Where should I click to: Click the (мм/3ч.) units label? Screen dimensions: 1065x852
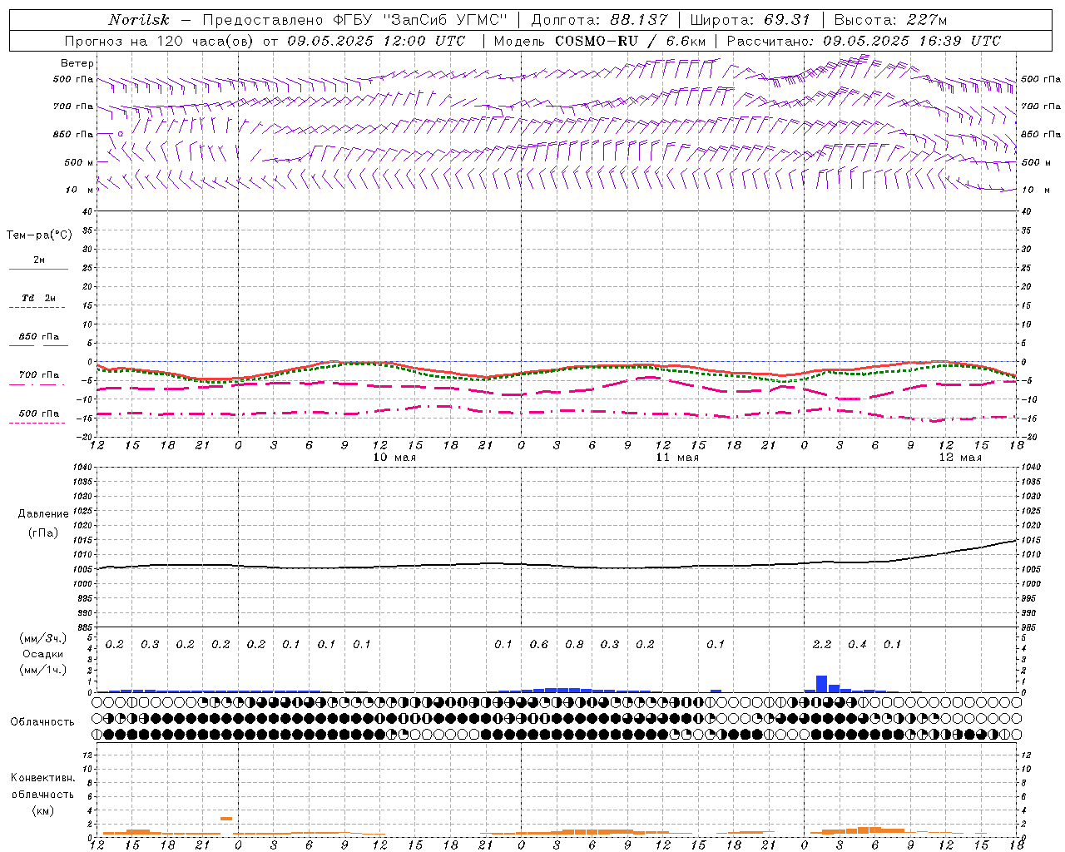(42, 638)
